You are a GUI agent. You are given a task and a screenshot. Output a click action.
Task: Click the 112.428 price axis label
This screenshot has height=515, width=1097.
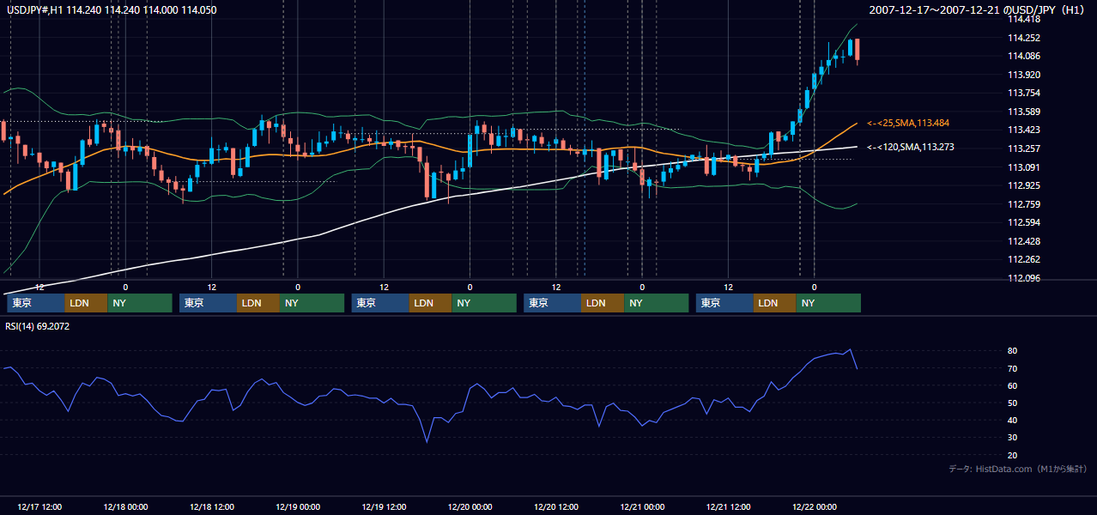point(1026,241)
